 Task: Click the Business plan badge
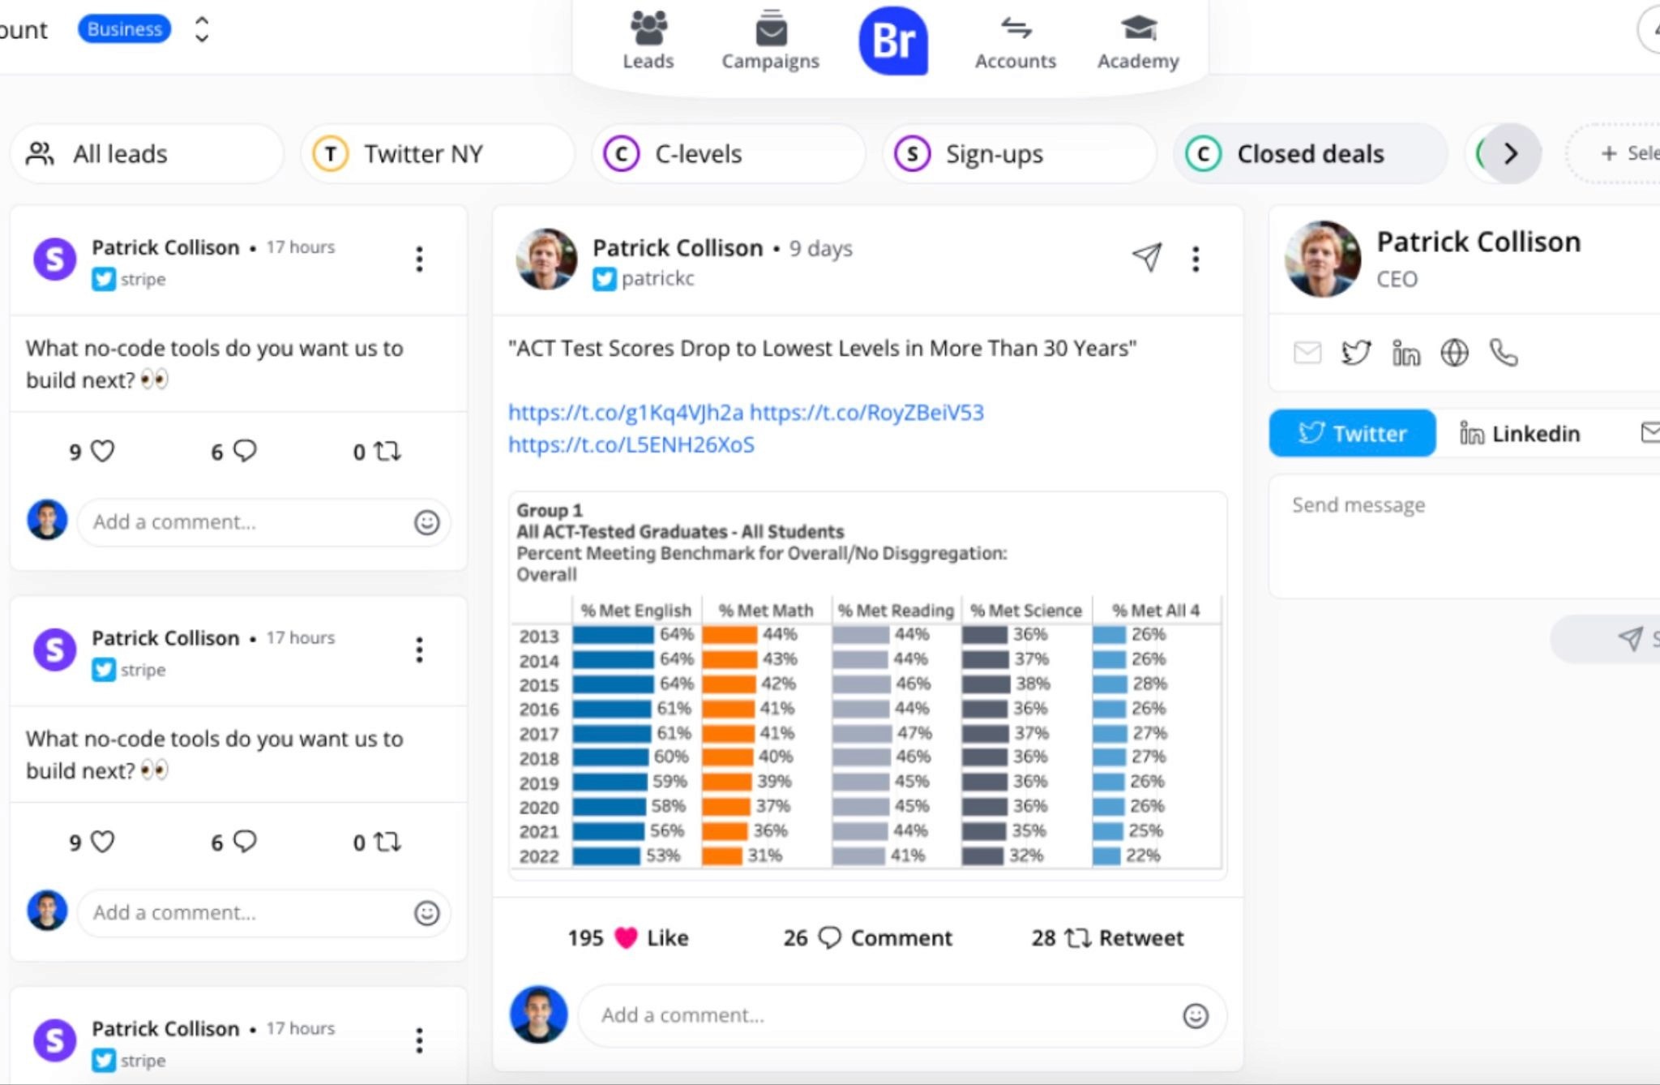pos(125,29)
